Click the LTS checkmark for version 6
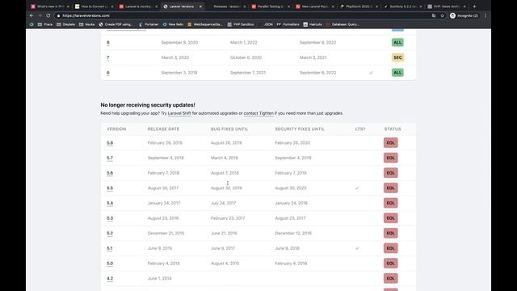 click(x=372, y=73)
